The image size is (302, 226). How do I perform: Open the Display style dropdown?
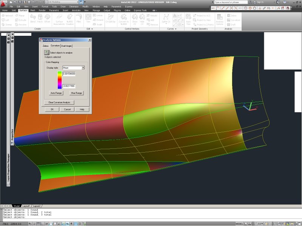(83, 67)
